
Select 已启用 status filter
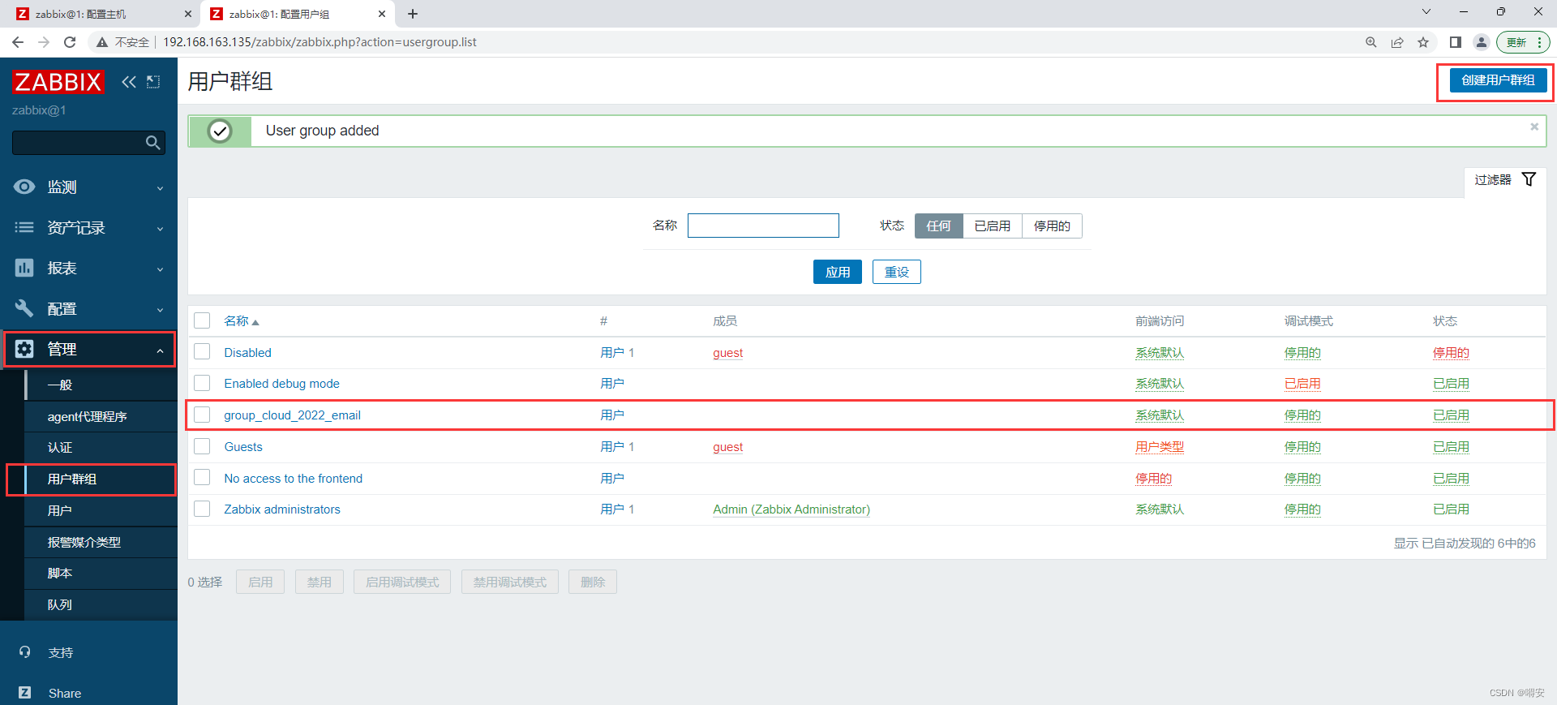tap(993, 226)
